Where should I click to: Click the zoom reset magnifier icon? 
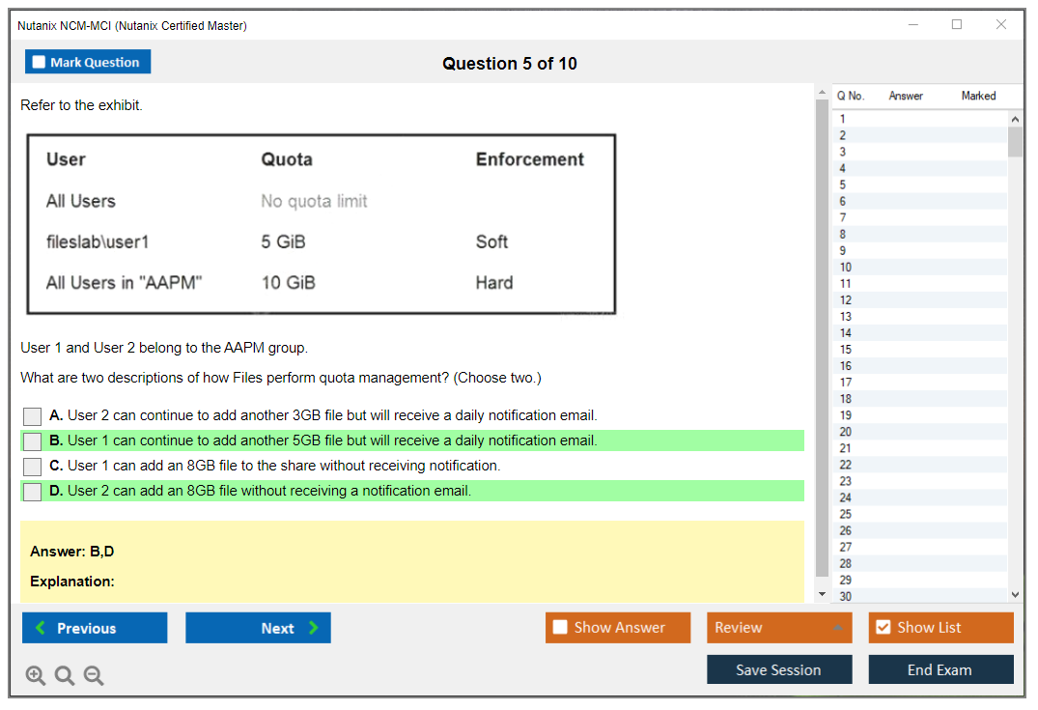point(65,676)
